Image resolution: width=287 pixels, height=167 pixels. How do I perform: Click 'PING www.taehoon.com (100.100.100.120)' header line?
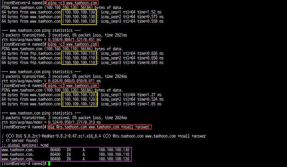(x=62, y=90)
